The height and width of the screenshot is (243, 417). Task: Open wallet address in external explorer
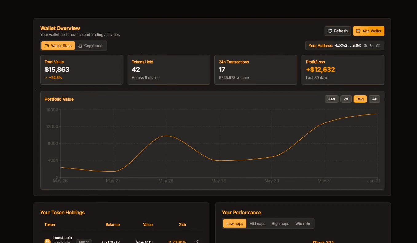pyautogui.click(x=378, y=46)
